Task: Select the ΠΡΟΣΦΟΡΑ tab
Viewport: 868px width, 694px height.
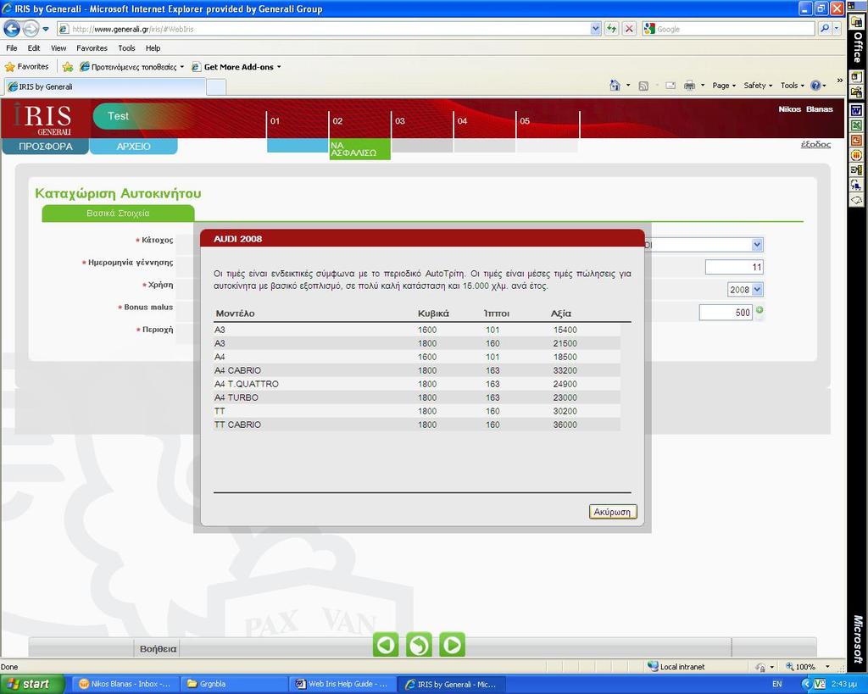Action: click(x=46, y=146)
